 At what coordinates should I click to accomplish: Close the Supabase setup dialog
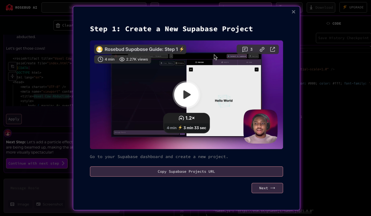tap(293, 12)
